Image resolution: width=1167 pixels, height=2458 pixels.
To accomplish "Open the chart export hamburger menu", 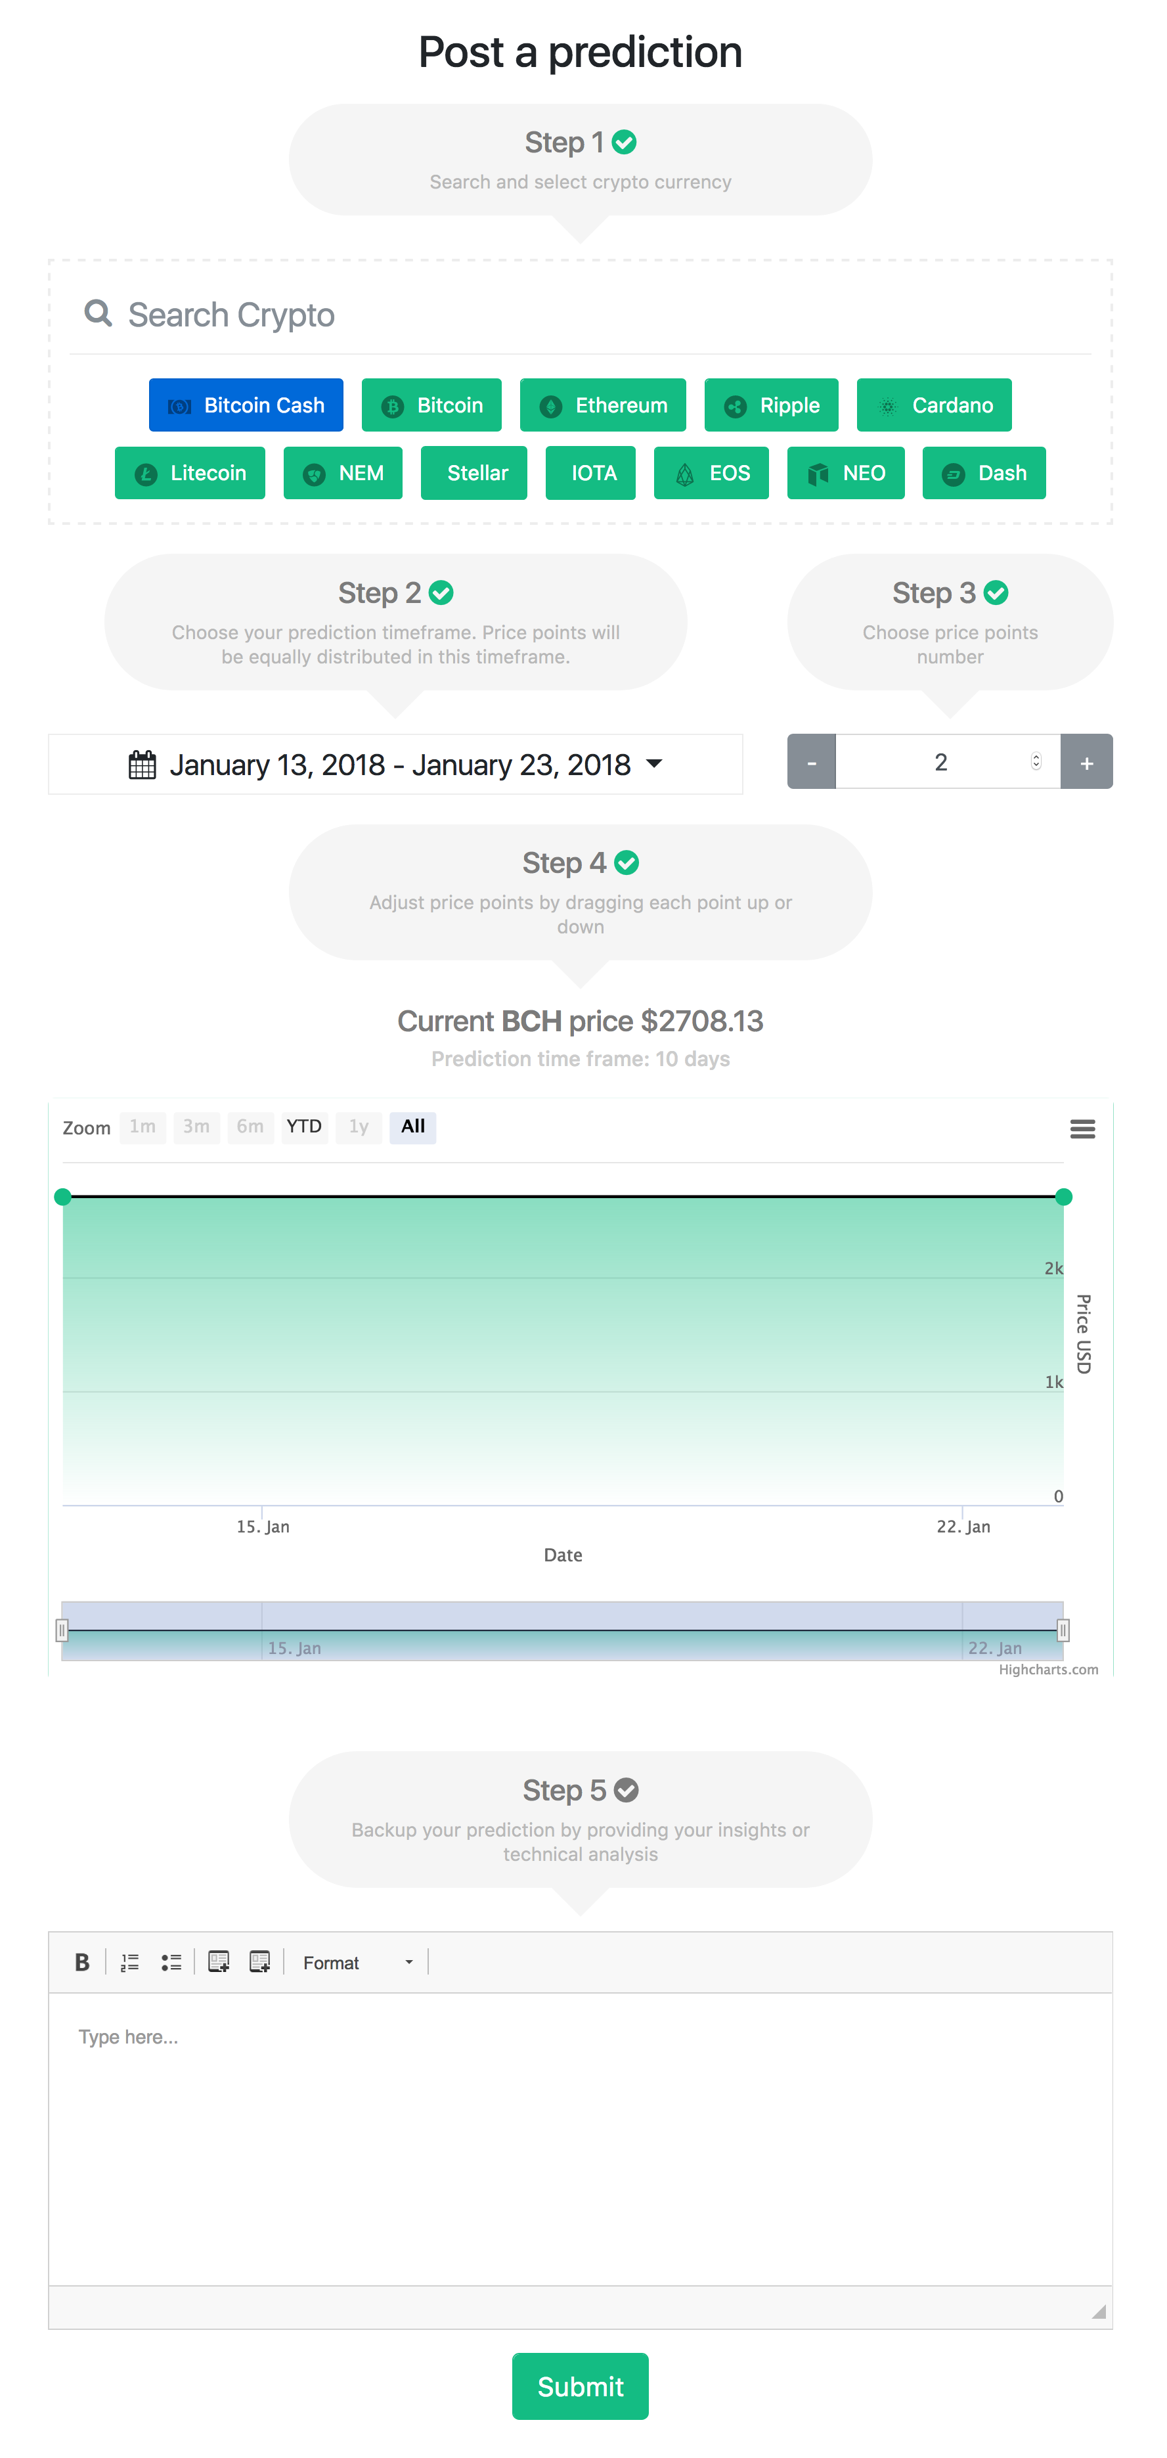I will [x=1083, y=1128].
